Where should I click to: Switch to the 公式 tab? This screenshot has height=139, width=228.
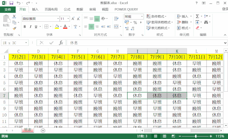(67, 10)
